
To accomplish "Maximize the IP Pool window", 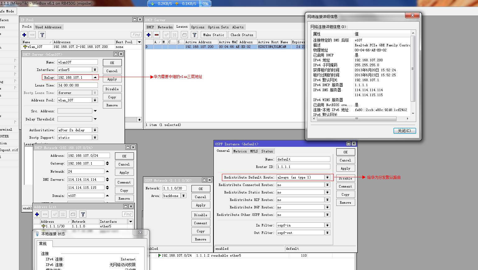I will pyautogui.click(x=135, y=19).
